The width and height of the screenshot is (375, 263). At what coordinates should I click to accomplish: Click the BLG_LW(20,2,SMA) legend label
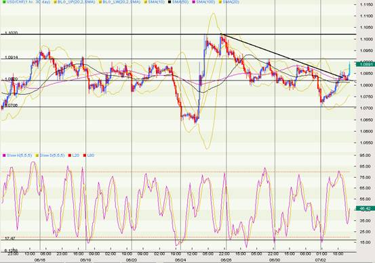click(121, 2)
